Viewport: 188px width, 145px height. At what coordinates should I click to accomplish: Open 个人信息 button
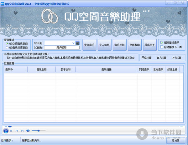tap(104, 45)
